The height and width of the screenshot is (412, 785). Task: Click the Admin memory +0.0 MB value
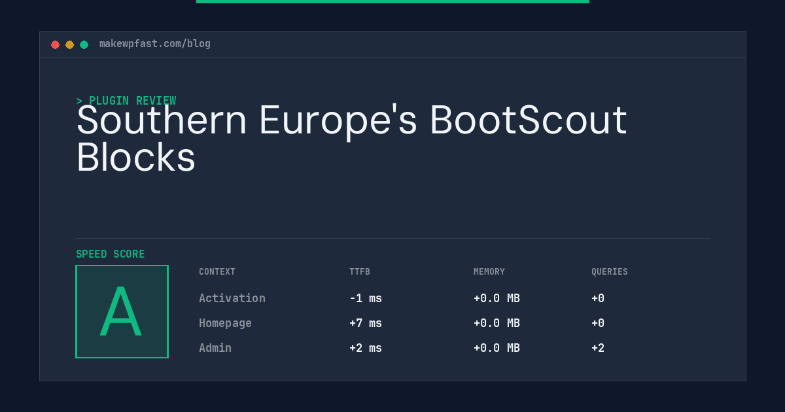(x=497, y=348)
